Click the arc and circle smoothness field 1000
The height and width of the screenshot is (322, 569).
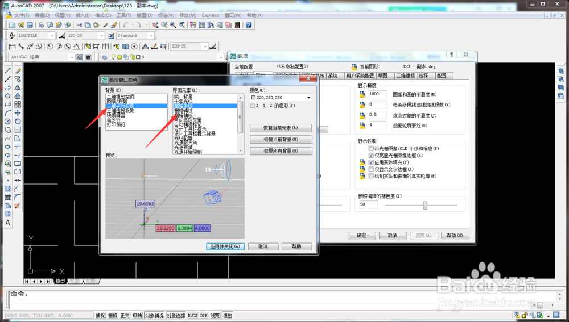click(x=377, y=94)
